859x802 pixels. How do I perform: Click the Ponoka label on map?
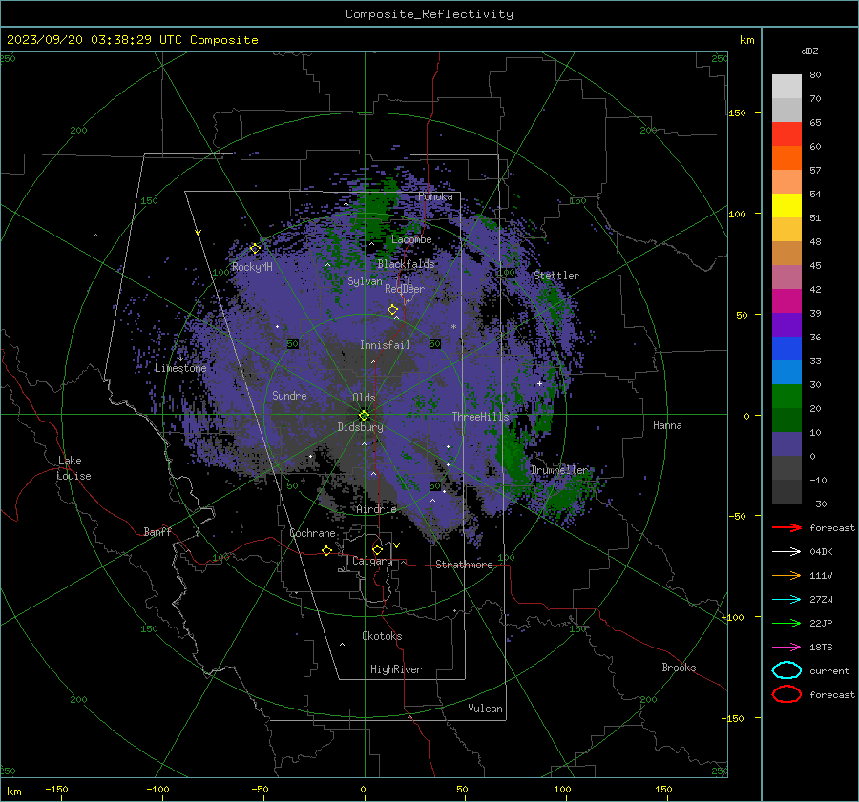[x=435, y=196]
